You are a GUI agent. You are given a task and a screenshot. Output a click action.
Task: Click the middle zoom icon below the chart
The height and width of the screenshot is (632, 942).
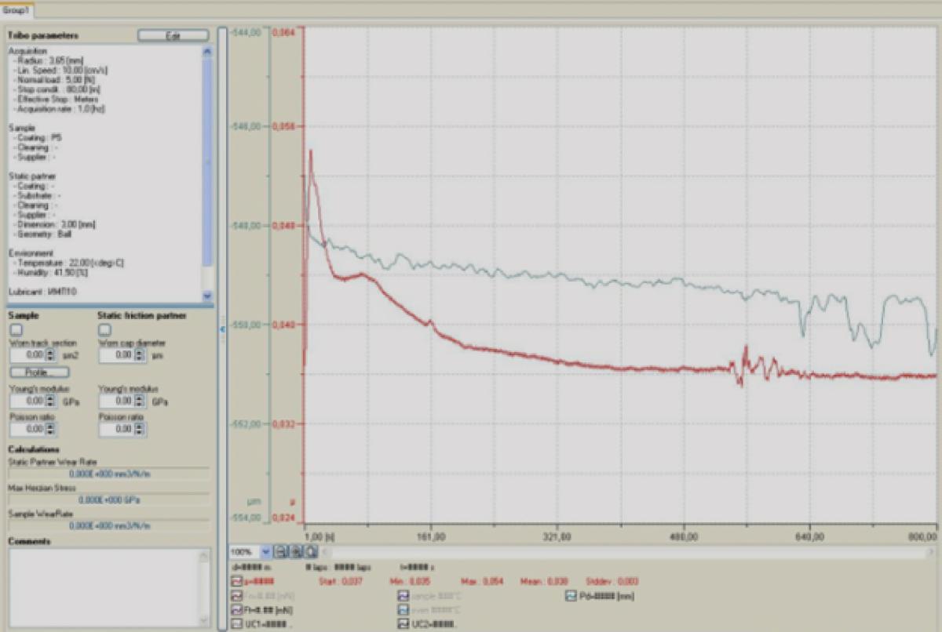click(297, 552)
